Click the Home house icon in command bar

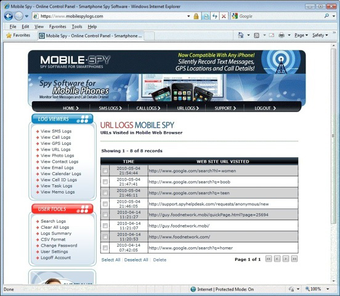(x=241, y=35)
